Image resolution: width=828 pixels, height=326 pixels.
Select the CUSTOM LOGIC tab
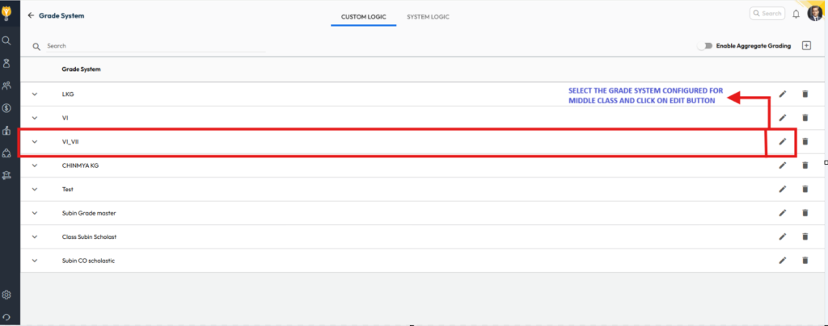click(363, 15)
